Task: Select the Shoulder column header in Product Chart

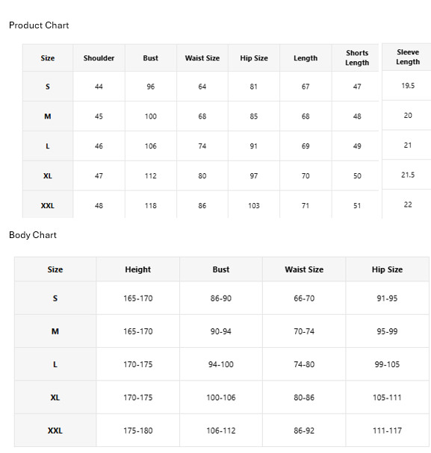Action: pos(99,58)
